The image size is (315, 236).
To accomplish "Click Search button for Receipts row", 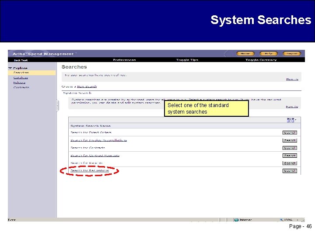I will [x=290, y=163].
